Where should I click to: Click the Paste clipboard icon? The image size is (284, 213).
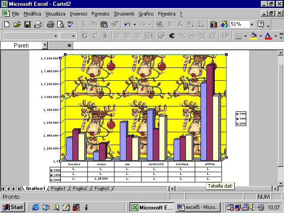pyautogui.click(x=104, y=24)
